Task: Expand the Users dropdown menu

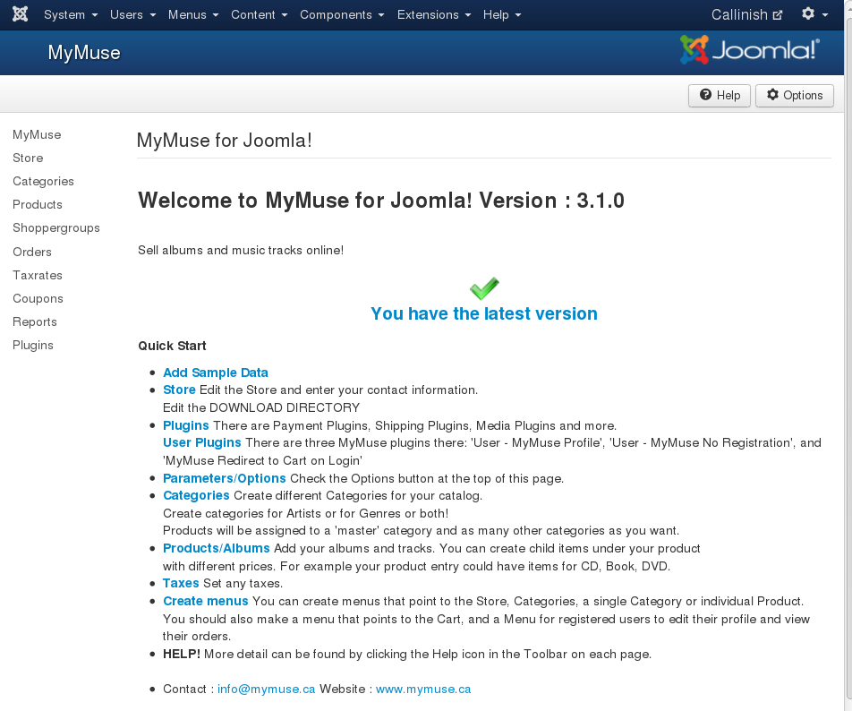Action: tap(132, 14)
